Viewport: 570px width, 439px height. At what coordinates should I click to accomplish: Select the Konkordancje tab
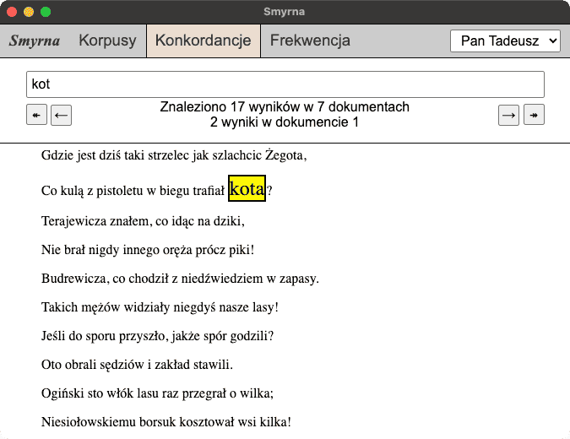(x=204, y=41)
